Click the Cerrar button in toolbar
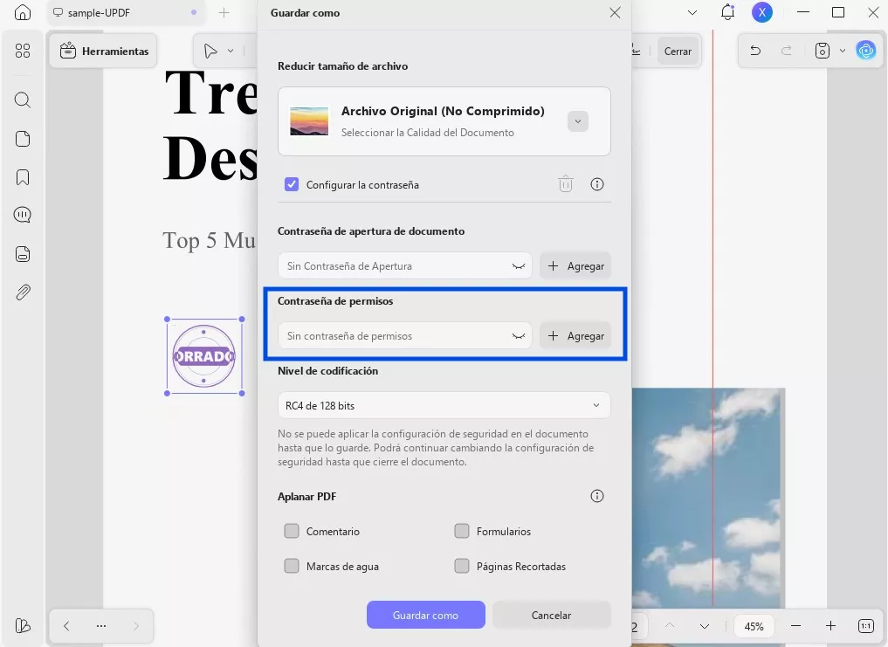 pos(678,51)
